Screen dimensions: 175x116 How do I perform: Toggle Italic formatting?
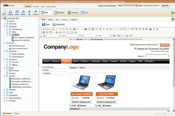click(x=104, y=29)
